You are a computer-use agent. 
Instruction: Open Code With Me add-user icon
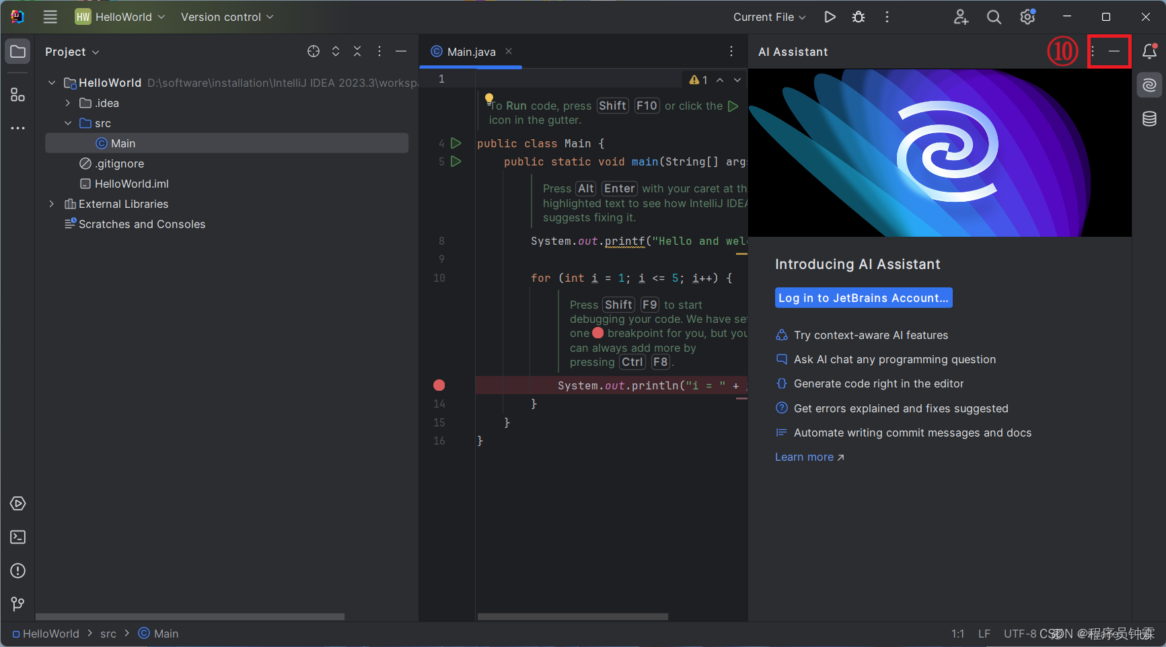(x=961, y=17)
